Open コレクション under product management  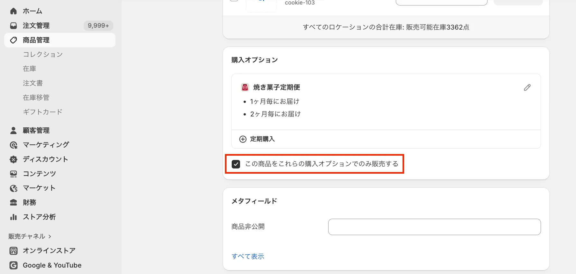coord(43,54)
